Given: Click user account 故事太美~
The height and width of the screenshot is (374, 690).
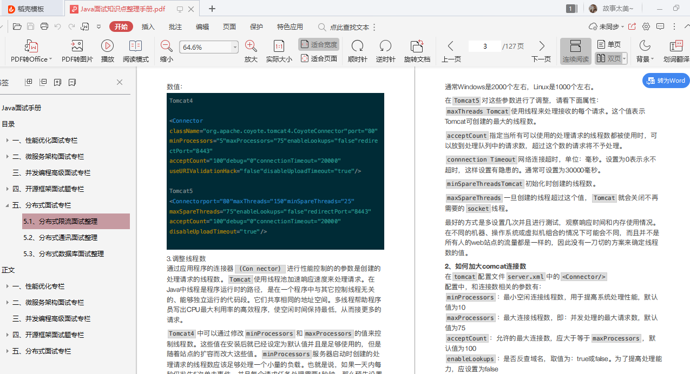Looking at the screenshot, I should click(611, 9).
